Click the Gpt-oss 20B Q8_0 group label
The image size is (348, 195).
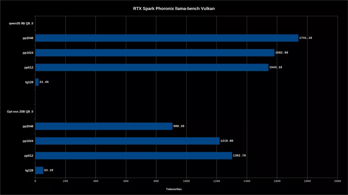point(20,112)
